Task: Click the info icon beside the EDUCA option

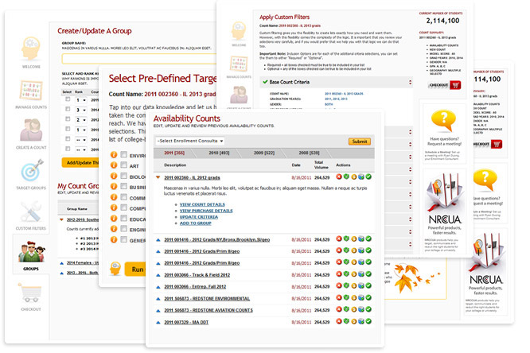Action: 114,218
